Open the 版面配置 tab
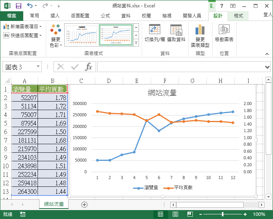Screen dimensions: 273x219 (80, 16)
